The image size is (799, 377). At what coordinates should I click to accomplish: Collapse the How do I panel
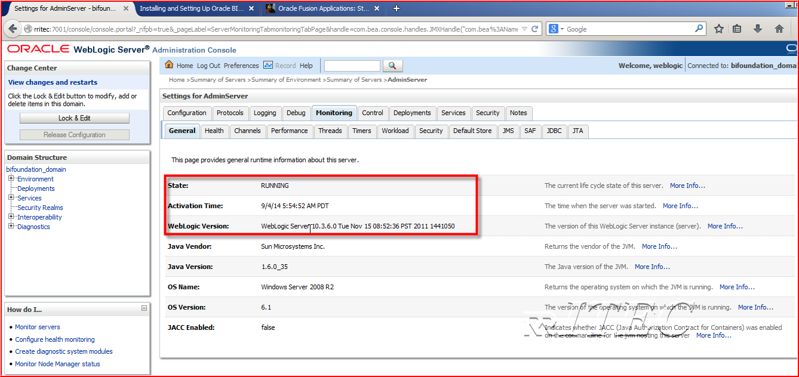(144, 308)
